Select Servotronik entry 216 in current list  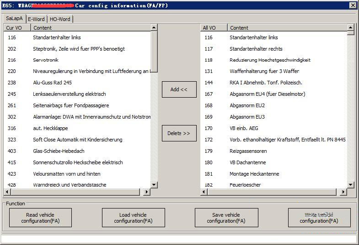46,60
